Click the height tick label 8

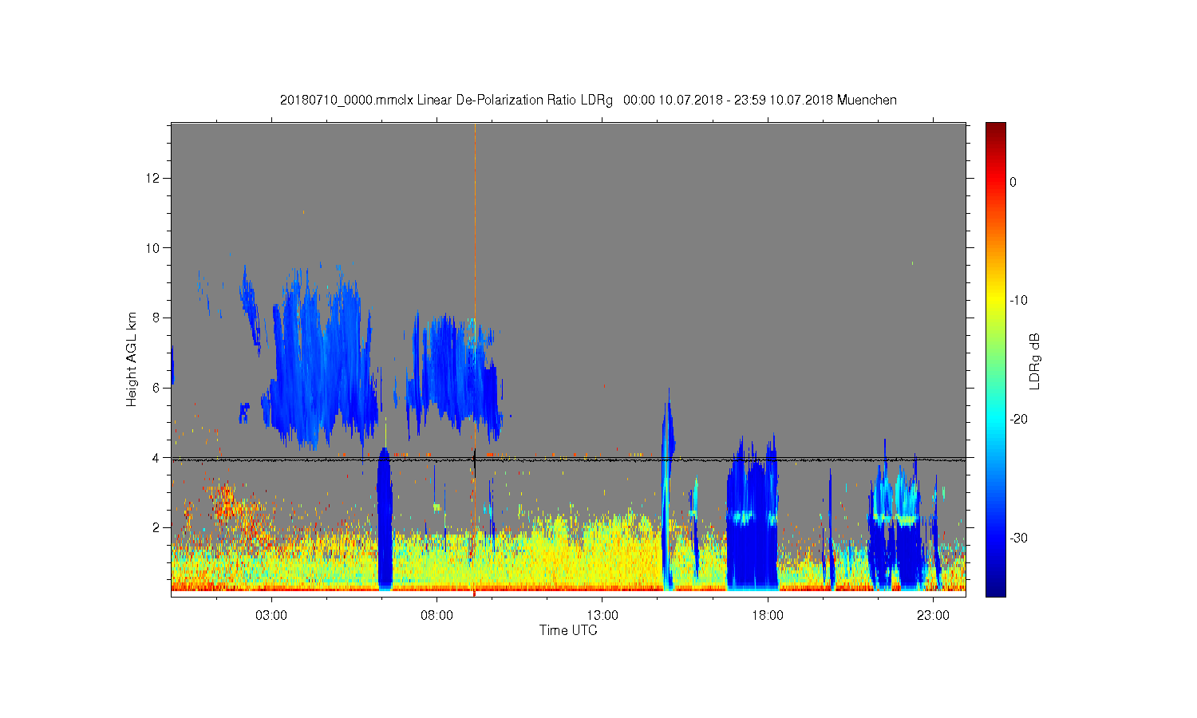(157, 318)
